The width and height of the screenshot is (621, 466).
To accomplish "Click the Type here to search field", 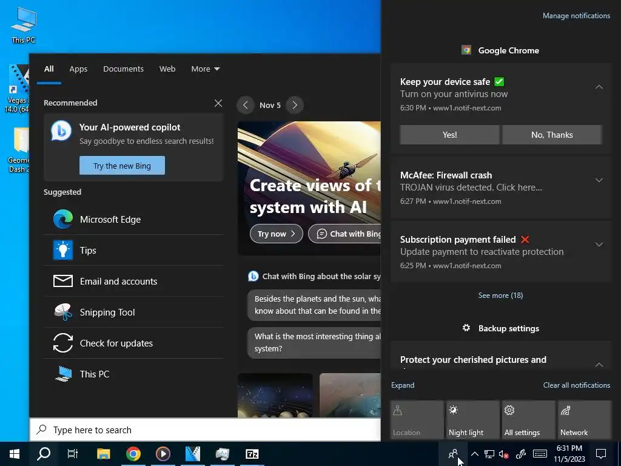I will tap(205, 430).
